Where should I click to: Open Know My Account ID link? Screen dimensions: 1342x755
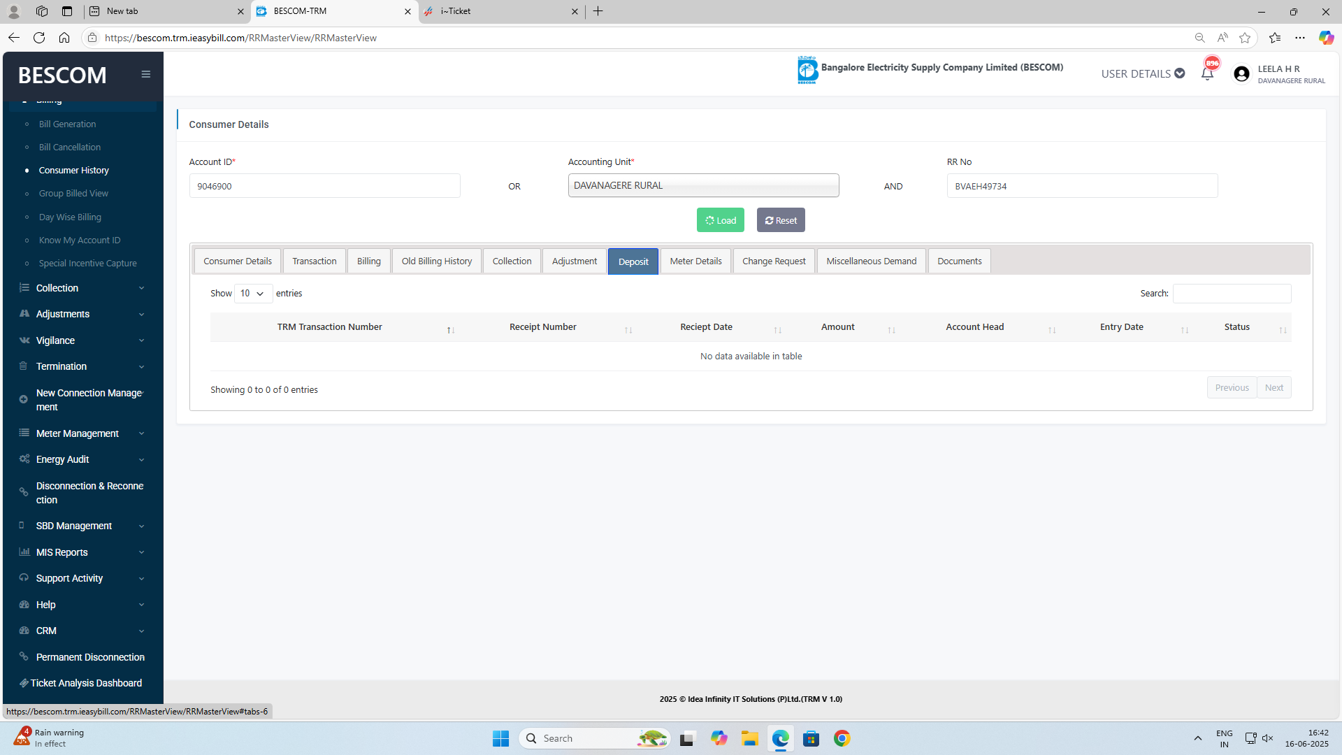[80, 240]
